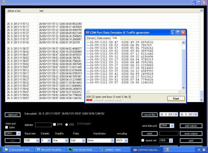Screen dimensions: 208x153
Task: Select the CTS radio indicator
Action: tap(67, 124)
